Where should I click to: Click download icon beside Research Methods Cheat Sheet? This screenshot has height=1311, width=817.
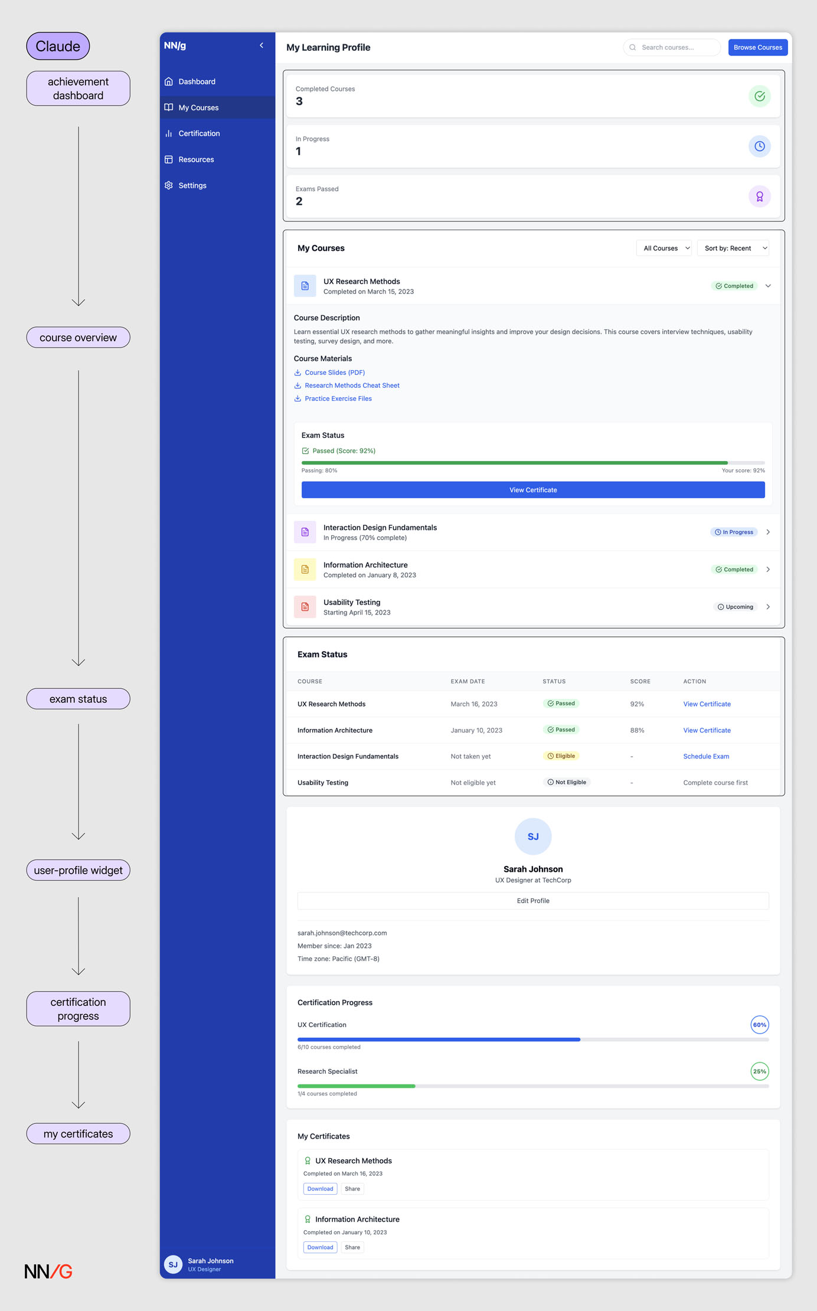[298, 385]
